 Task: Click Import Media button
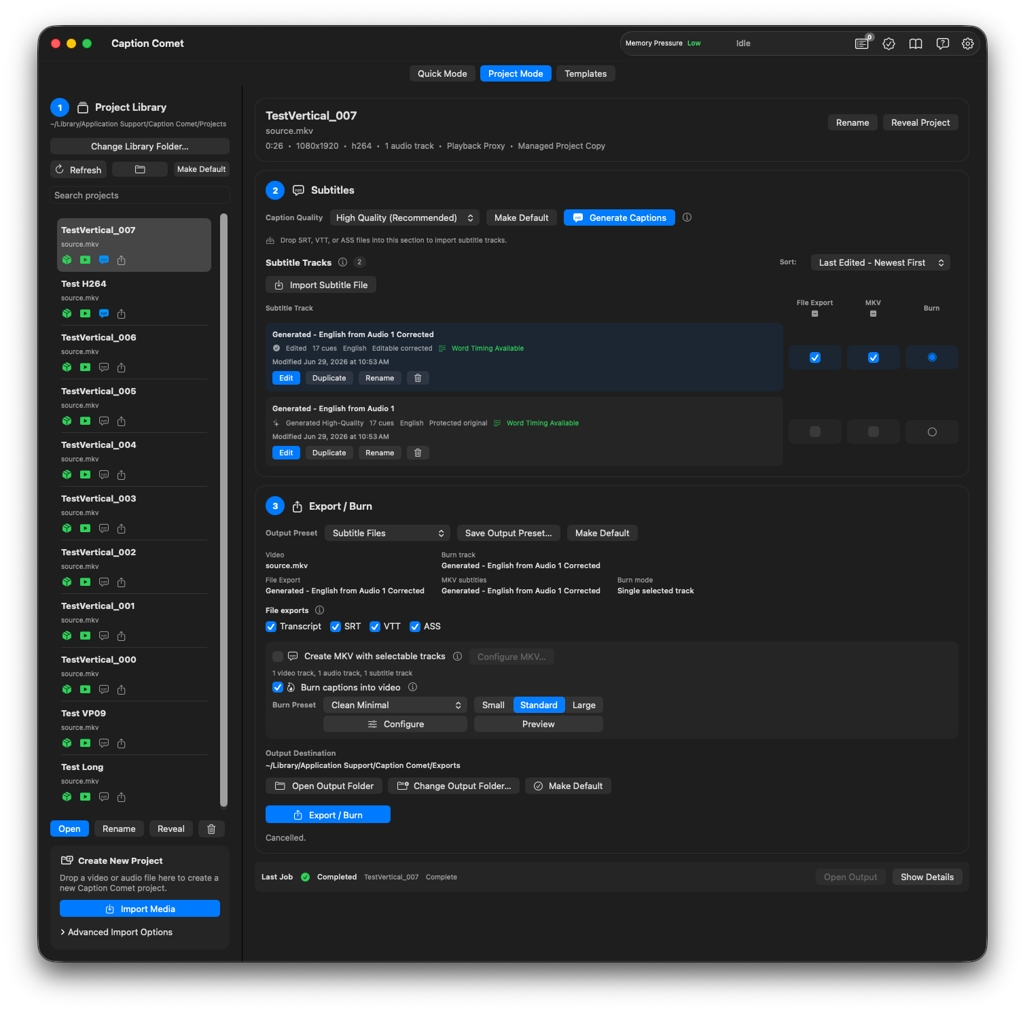pos(140,909)
